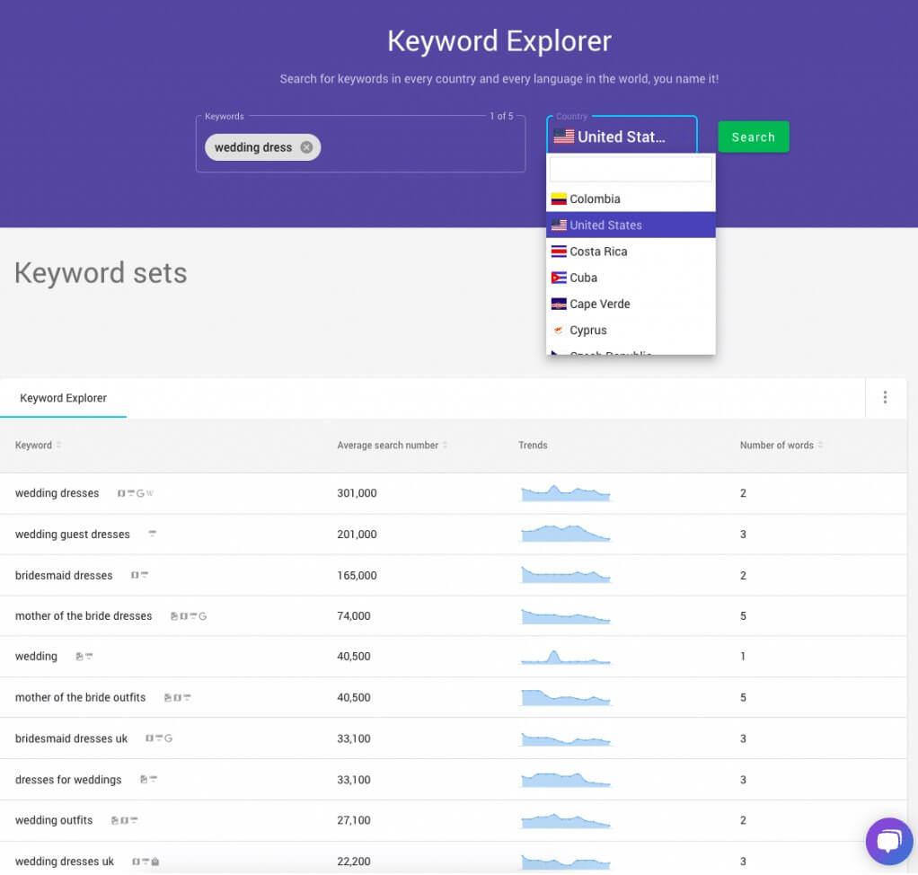Click the Colombia flag in the country list

[559, 199]
